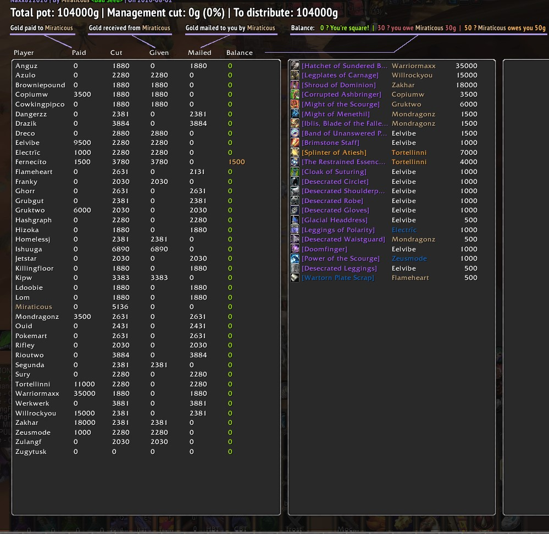The height and width of the screenshot is (534, 549).
Task: Click the Band of Unanswered Prayers icon
Action: click(295, 133)
